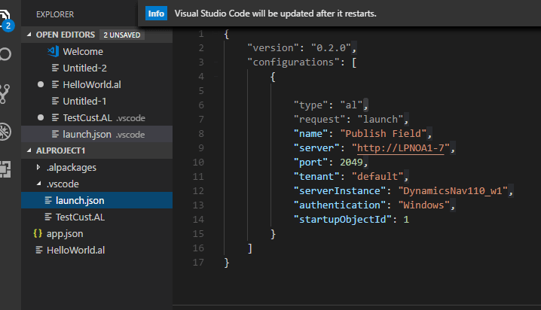Viewport: 541px width, 310px height.
Task: Fold the object block at line 4
Action: (x=216, y=77)
